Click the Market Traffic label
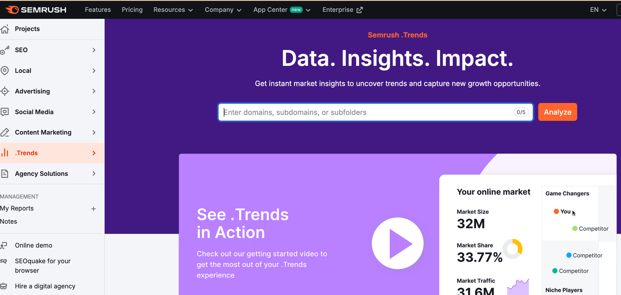Viewport: 621px width, 295px height. (x=476, y=281)
